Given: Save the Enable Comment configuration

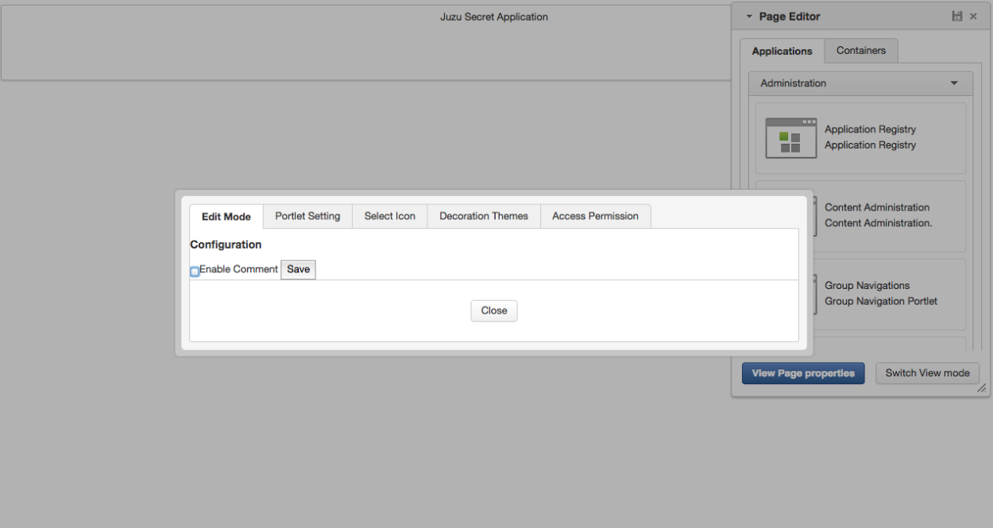Looking at the screenshot, I should 297,269.
